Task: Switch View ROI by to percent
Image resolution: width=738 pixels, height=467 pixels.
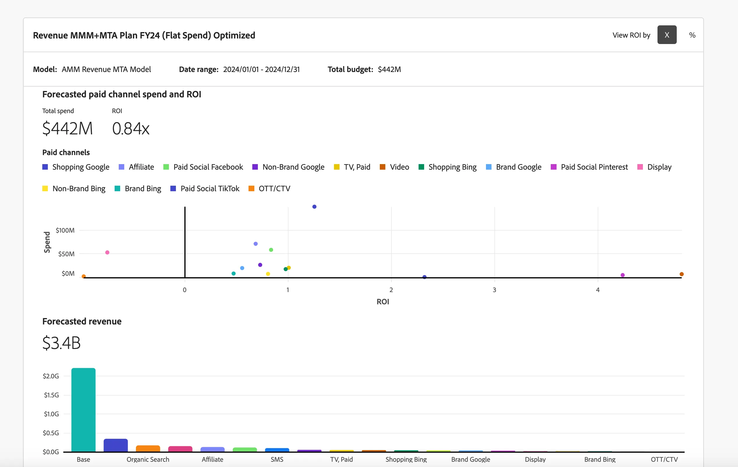Action: [692, 35]
